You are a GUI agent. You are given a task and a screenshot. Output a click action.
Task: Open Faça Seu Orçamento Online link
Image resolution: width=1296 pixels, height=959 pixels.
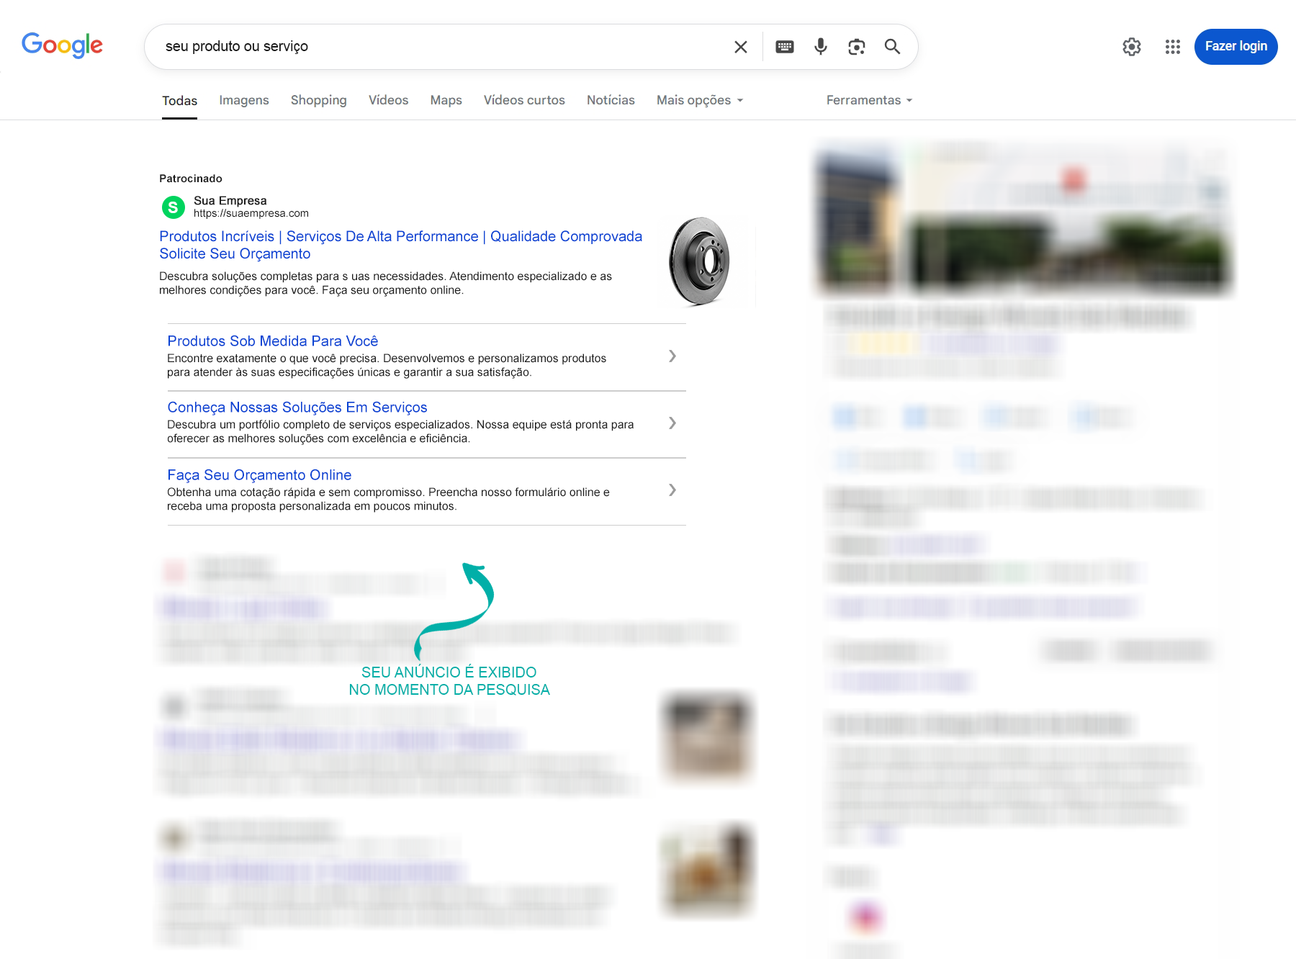point(259,475)
